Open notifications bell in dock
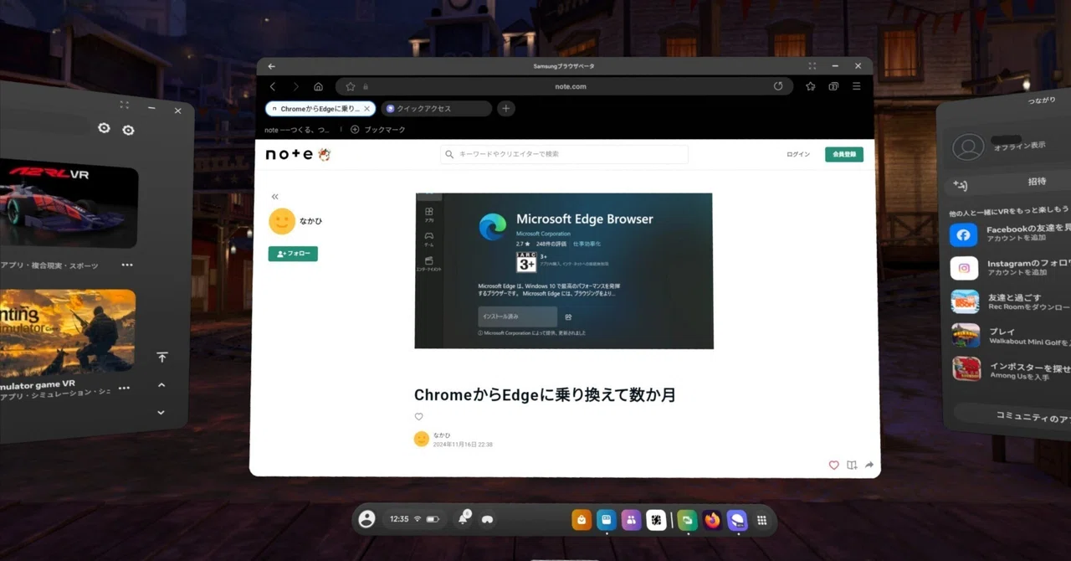Image resolution: width=1071 pixels, height=561 pixels. (x=464, y=519)
